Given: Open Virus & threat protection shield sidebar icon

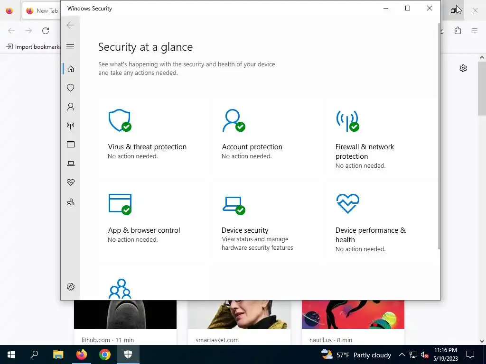Looking at the screenshot, I should (71, 88).
